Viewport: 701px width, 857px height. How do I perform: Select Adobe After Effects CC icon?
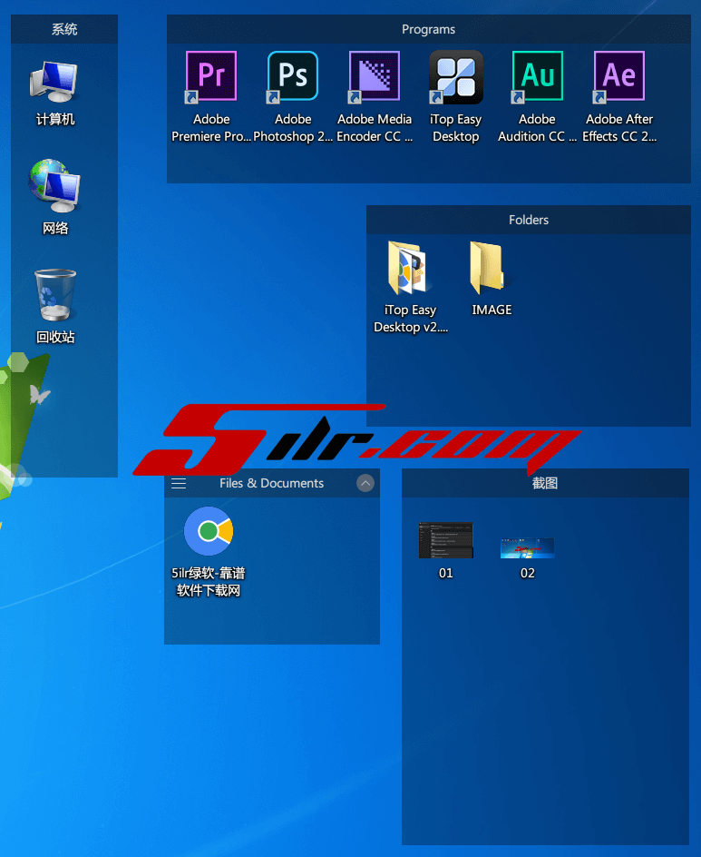[619, 77]
